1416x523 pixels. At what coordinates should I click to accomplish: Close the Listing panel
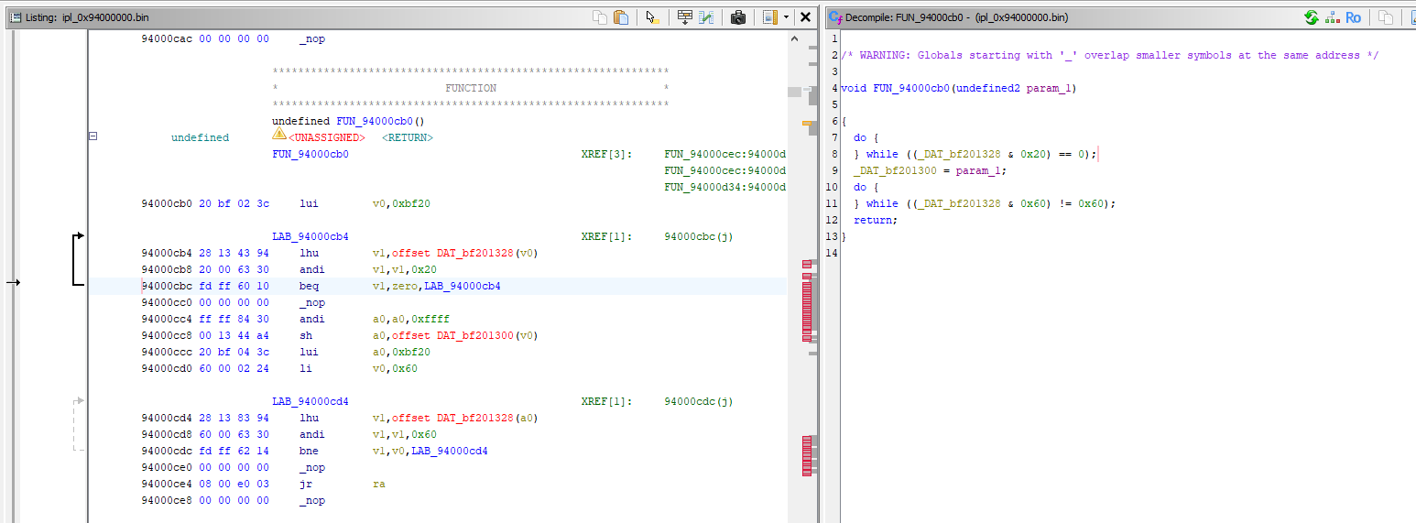[x=805, y=17]
